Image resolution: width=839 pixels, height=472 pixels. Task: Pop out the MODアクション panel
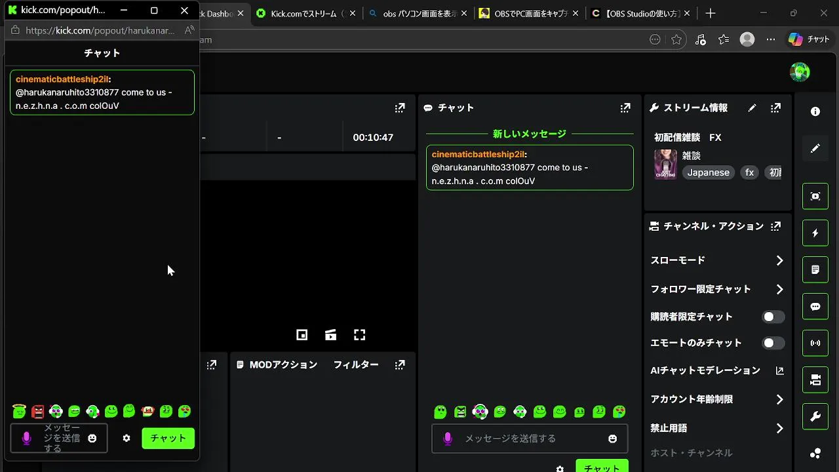click(x=400, y=364)
